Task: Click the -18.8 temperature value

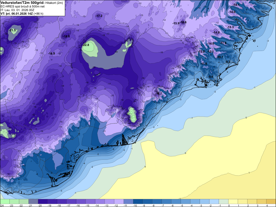Action: click(66, 36)
